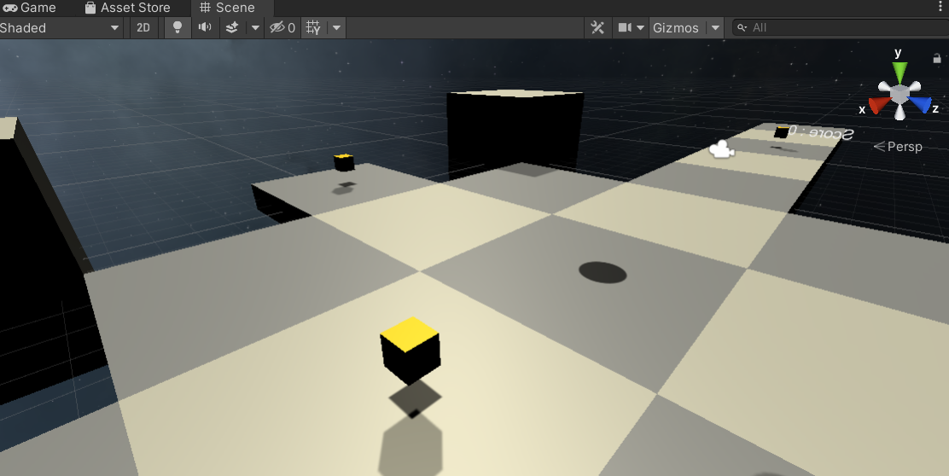The height and width of the screenshot is (476, 949).
Task: Expand the grid settings dropdown arrow
Action: [x=337, y=27]
